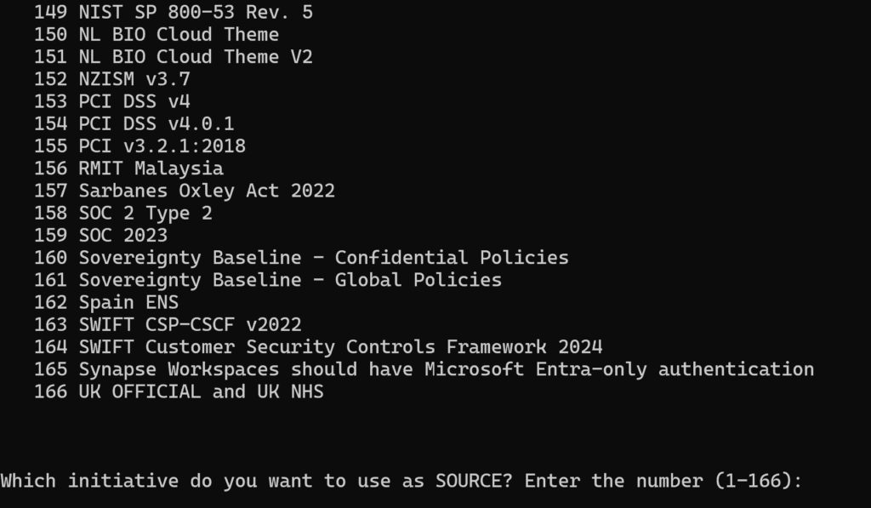Image resolution: width=871 pixels, height=508 pixels.
Task: Select the NL BIO Cloud Theme line
Action: click(x=157, y=34)
